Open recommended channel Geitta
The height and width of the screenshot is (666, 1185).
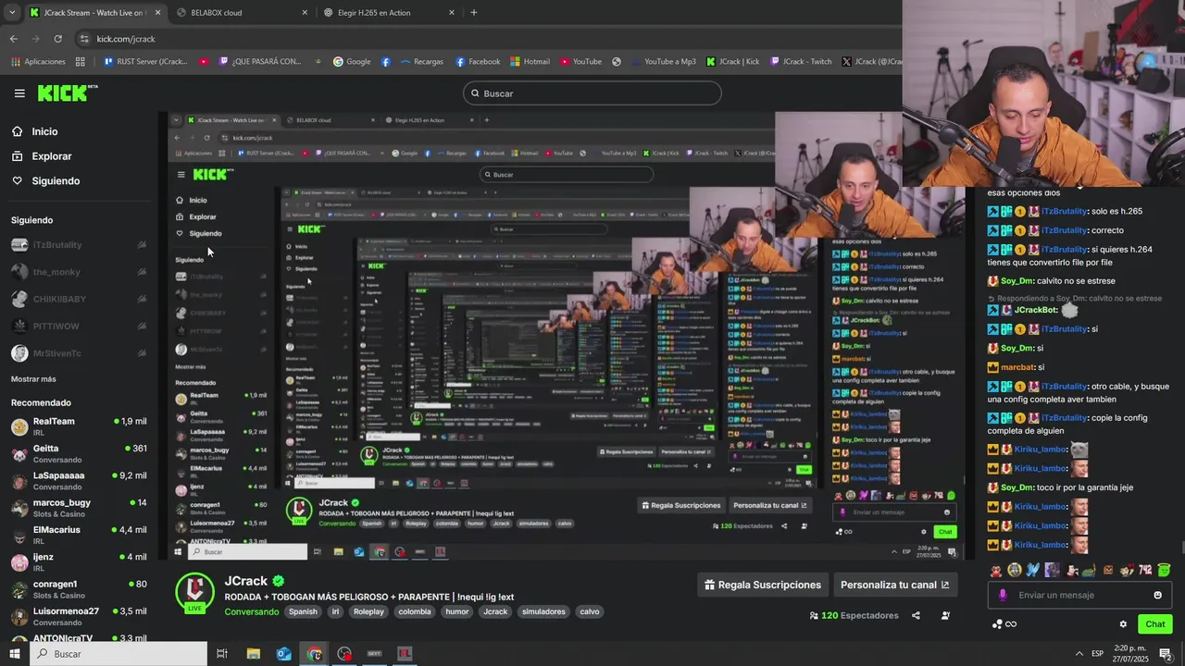coord(79,453)
